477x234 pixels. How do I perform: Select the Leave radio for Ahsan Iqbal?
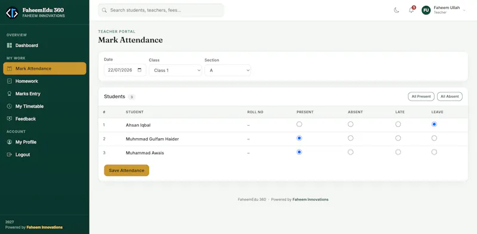click(434, 124)
